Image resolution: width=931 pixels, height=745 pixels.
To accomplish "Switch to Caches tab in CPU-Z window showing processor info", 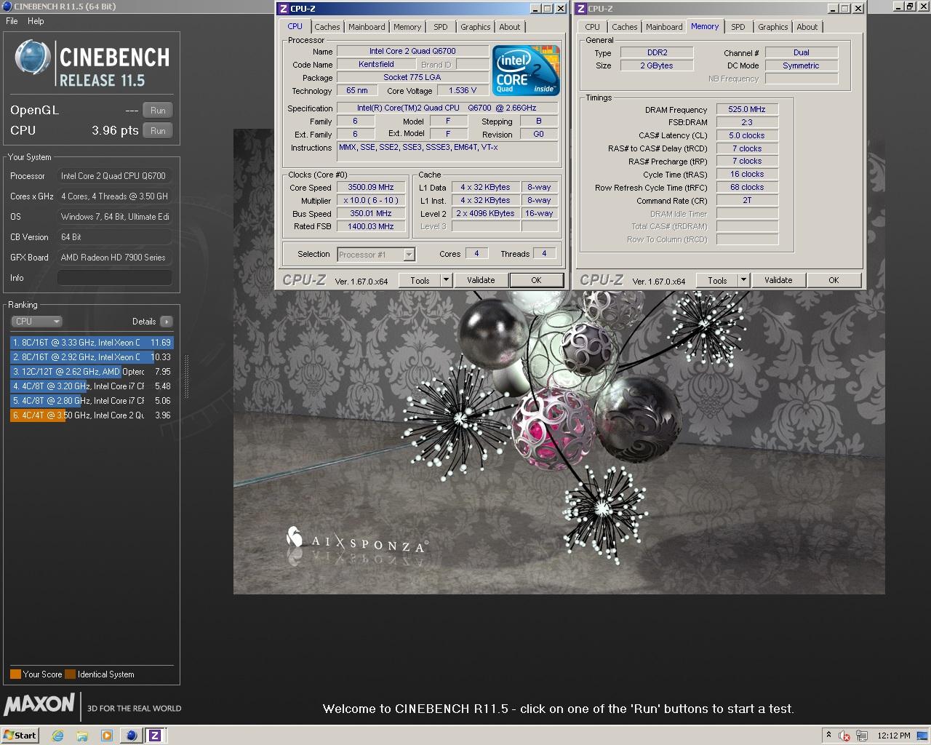I will coord(327,27).
